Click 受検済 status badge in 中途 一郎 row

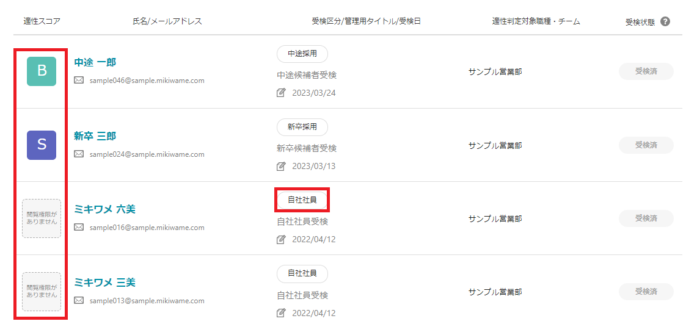coord(646,71)
